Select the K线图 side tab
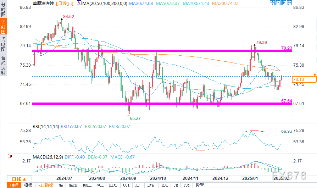Image resolution: width=317 pixels, height=188 pixels. pos(4,27)
